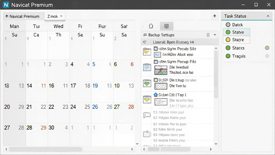Screen dimensions: 275x155
Task: Select calendar date 20
Action: click(7, 107)
